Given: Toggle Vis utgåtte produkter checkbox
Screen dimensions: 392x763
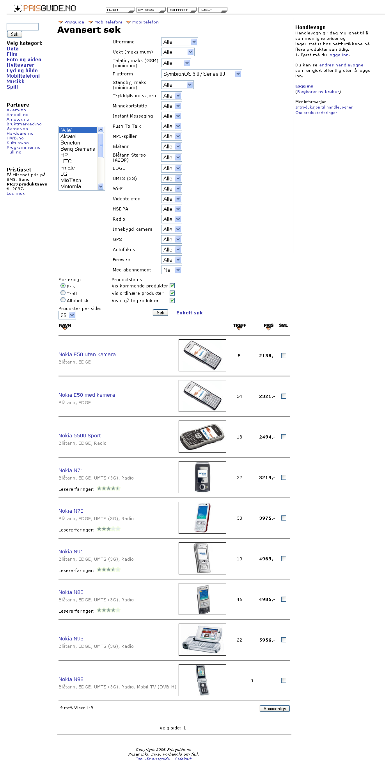Looking at the screenshot, I should [x=172, y=301].
